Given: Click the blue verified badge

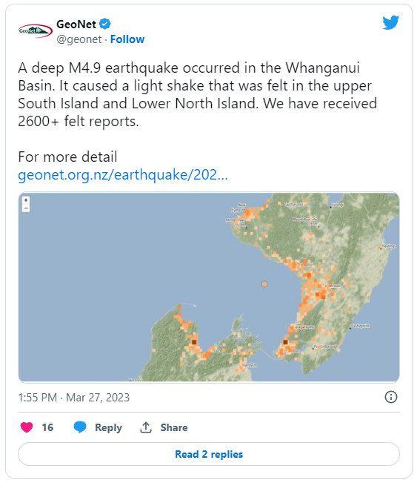Looking at the screenshot, I should (x=105, y=24).
